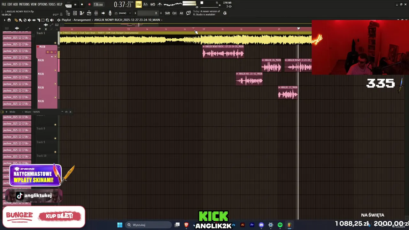Toggle the playlist magnet snap icon
The height and width of the screenshot is (230, 409).
tap(9, 20)
